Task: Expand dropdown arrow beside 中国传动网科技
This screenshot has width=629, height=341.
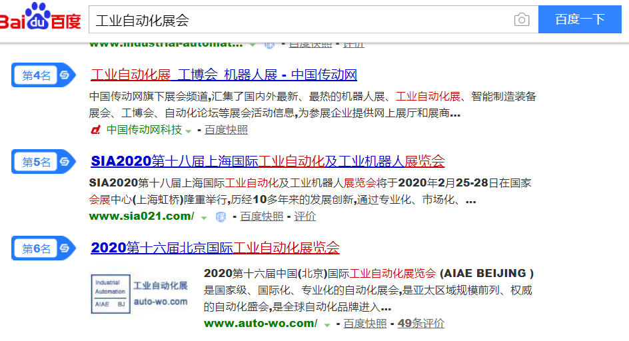Action: pos(189,131)
